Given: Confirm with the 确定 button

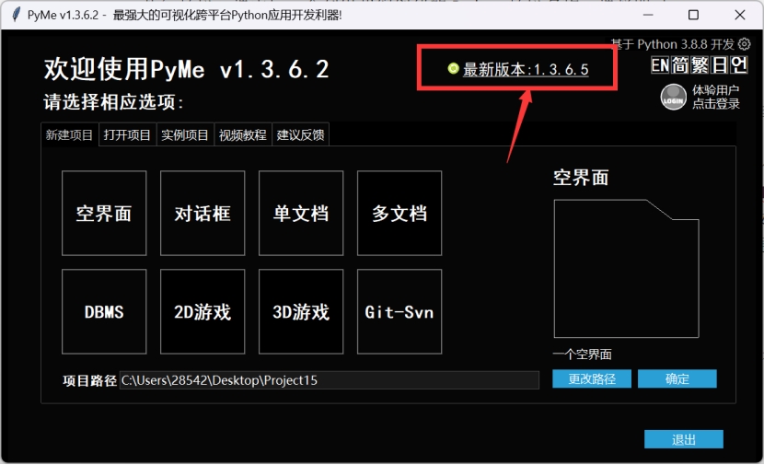Looking at the screenshot, I should point(677,378).
